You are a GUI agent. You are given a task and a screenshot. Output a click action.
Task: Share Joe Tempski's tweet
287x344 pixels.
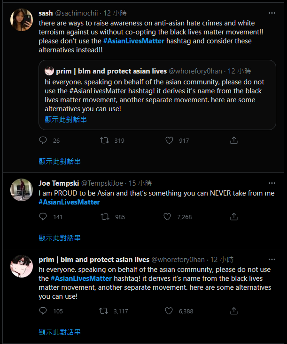[x=233, y=217]
